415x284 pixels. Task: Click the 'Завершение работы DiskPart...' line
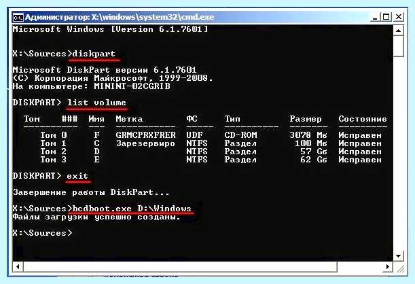pos(91,192)
